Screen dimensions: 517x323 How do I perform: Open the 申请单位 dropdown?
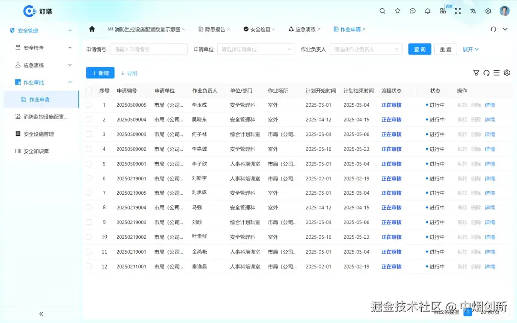(256, 49)
